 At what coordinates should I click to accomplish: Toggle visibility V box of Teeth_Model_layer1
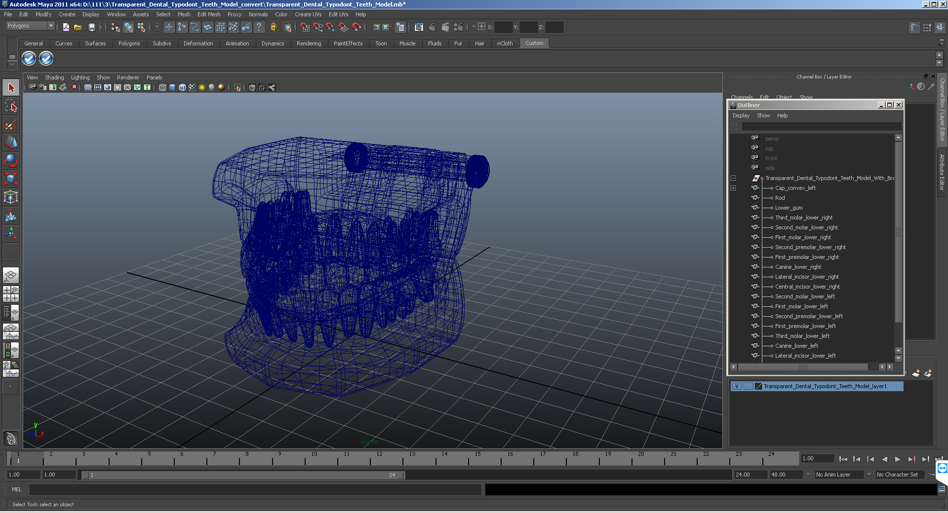(x=737, y=386)
